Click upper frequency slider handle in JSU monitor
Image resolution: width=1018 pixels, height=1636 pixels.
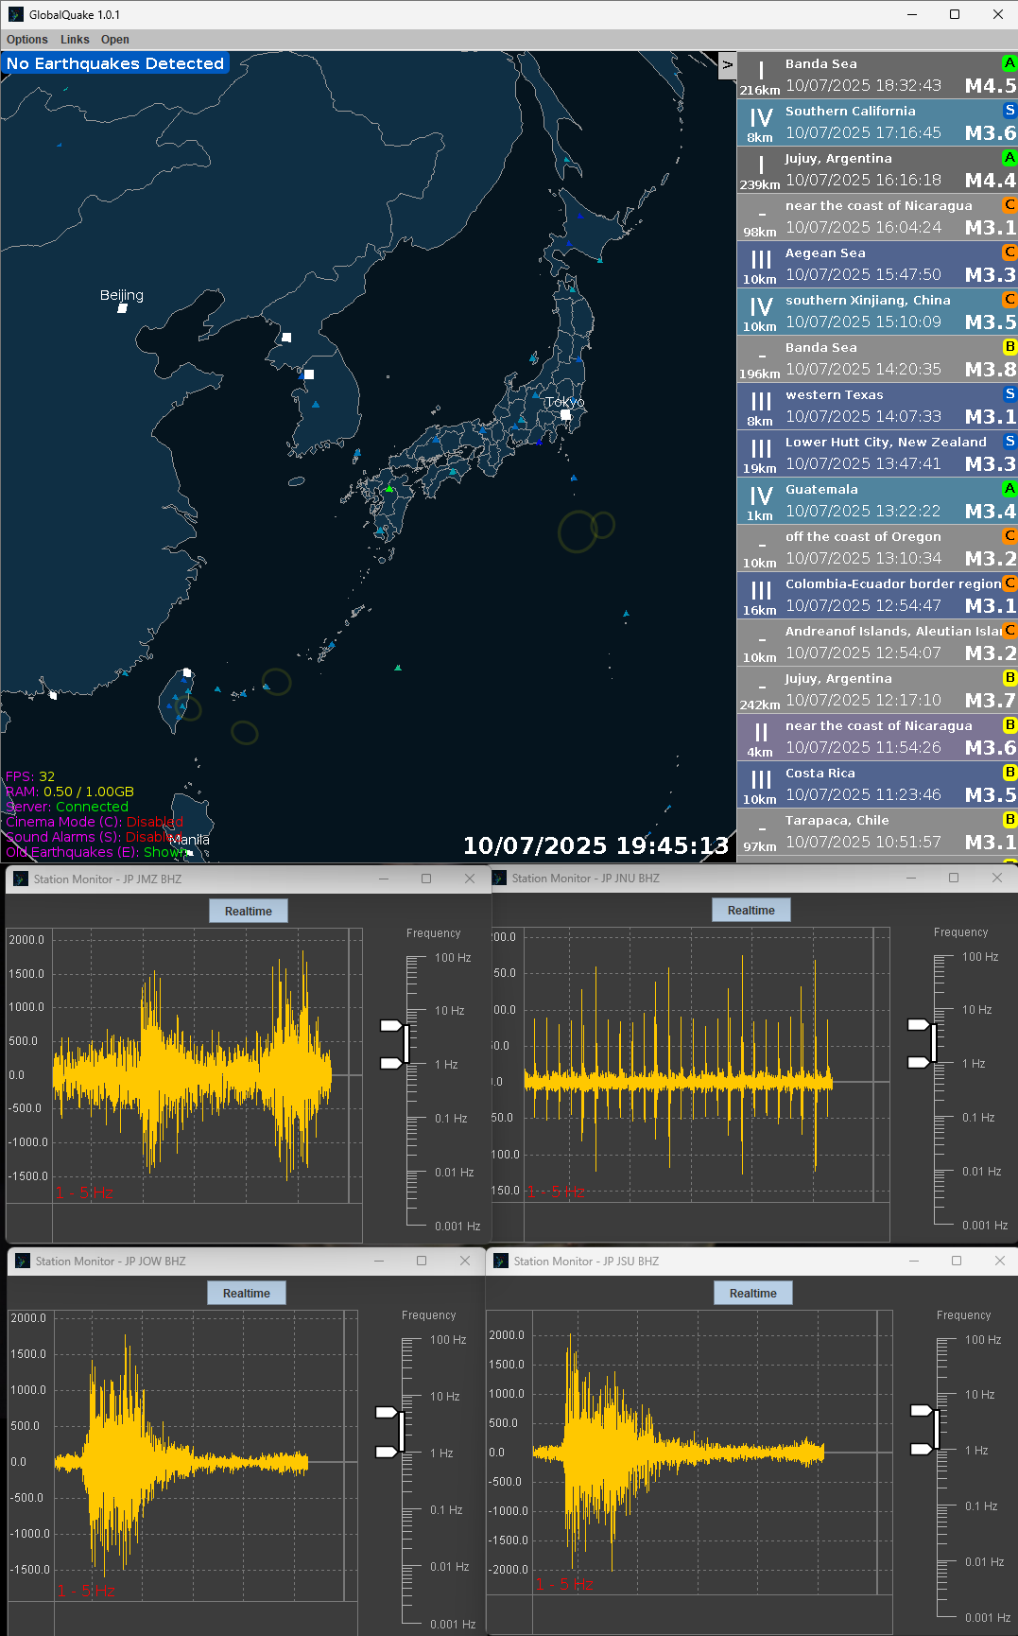[922, 1410]
